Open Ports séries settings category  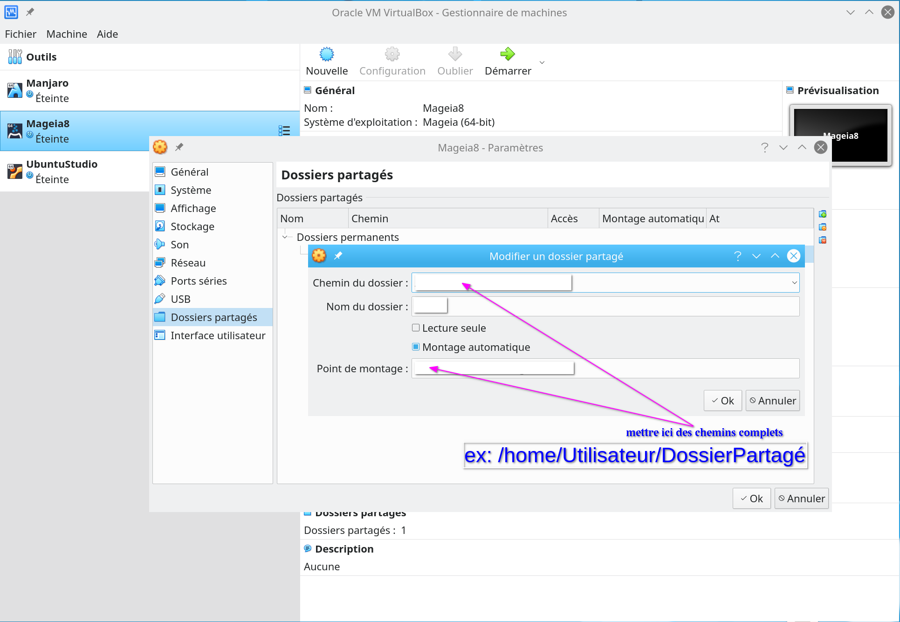point(213,281)
